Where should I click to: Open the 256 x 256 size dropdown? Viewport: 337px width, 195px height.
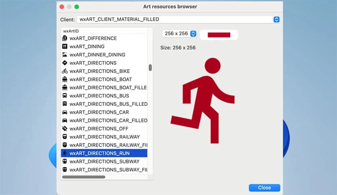(x=179, y=33)
